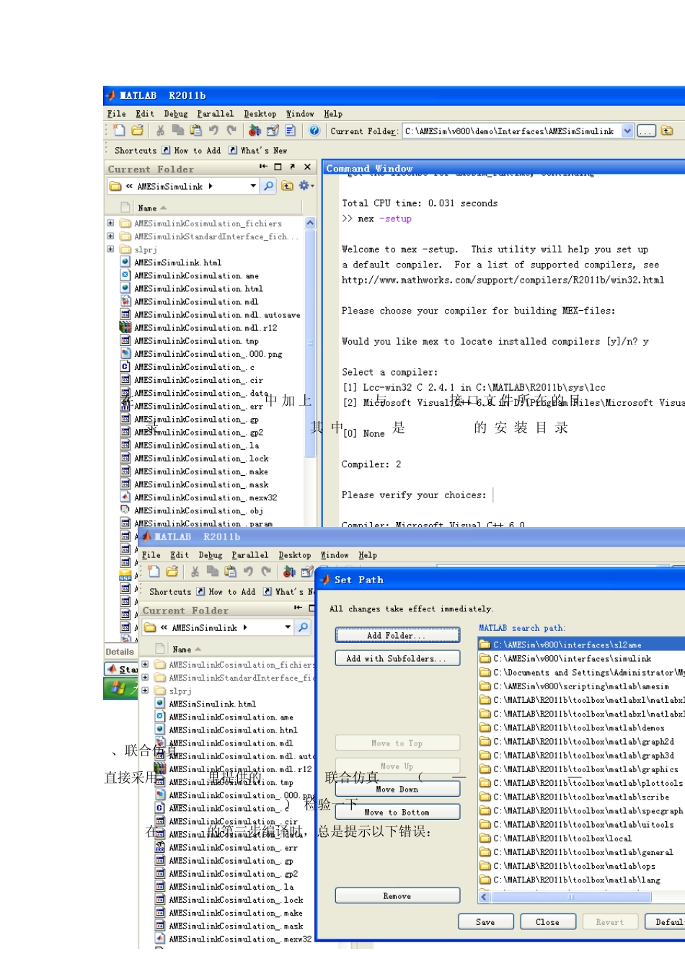Image resolution: width=685 pixels, height=969 pixels.
Task: Open the Parallel menu in top MATLAB window
Action: (215, 114)
